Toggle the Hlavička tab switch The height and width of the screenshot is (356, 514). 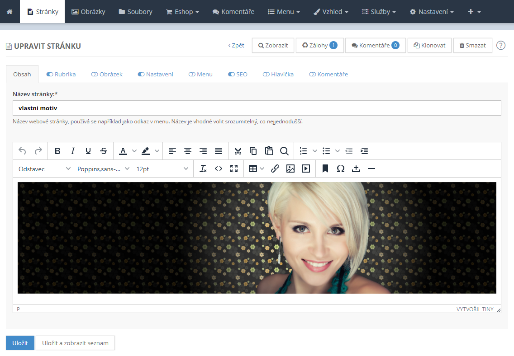[x=266, y=74]
